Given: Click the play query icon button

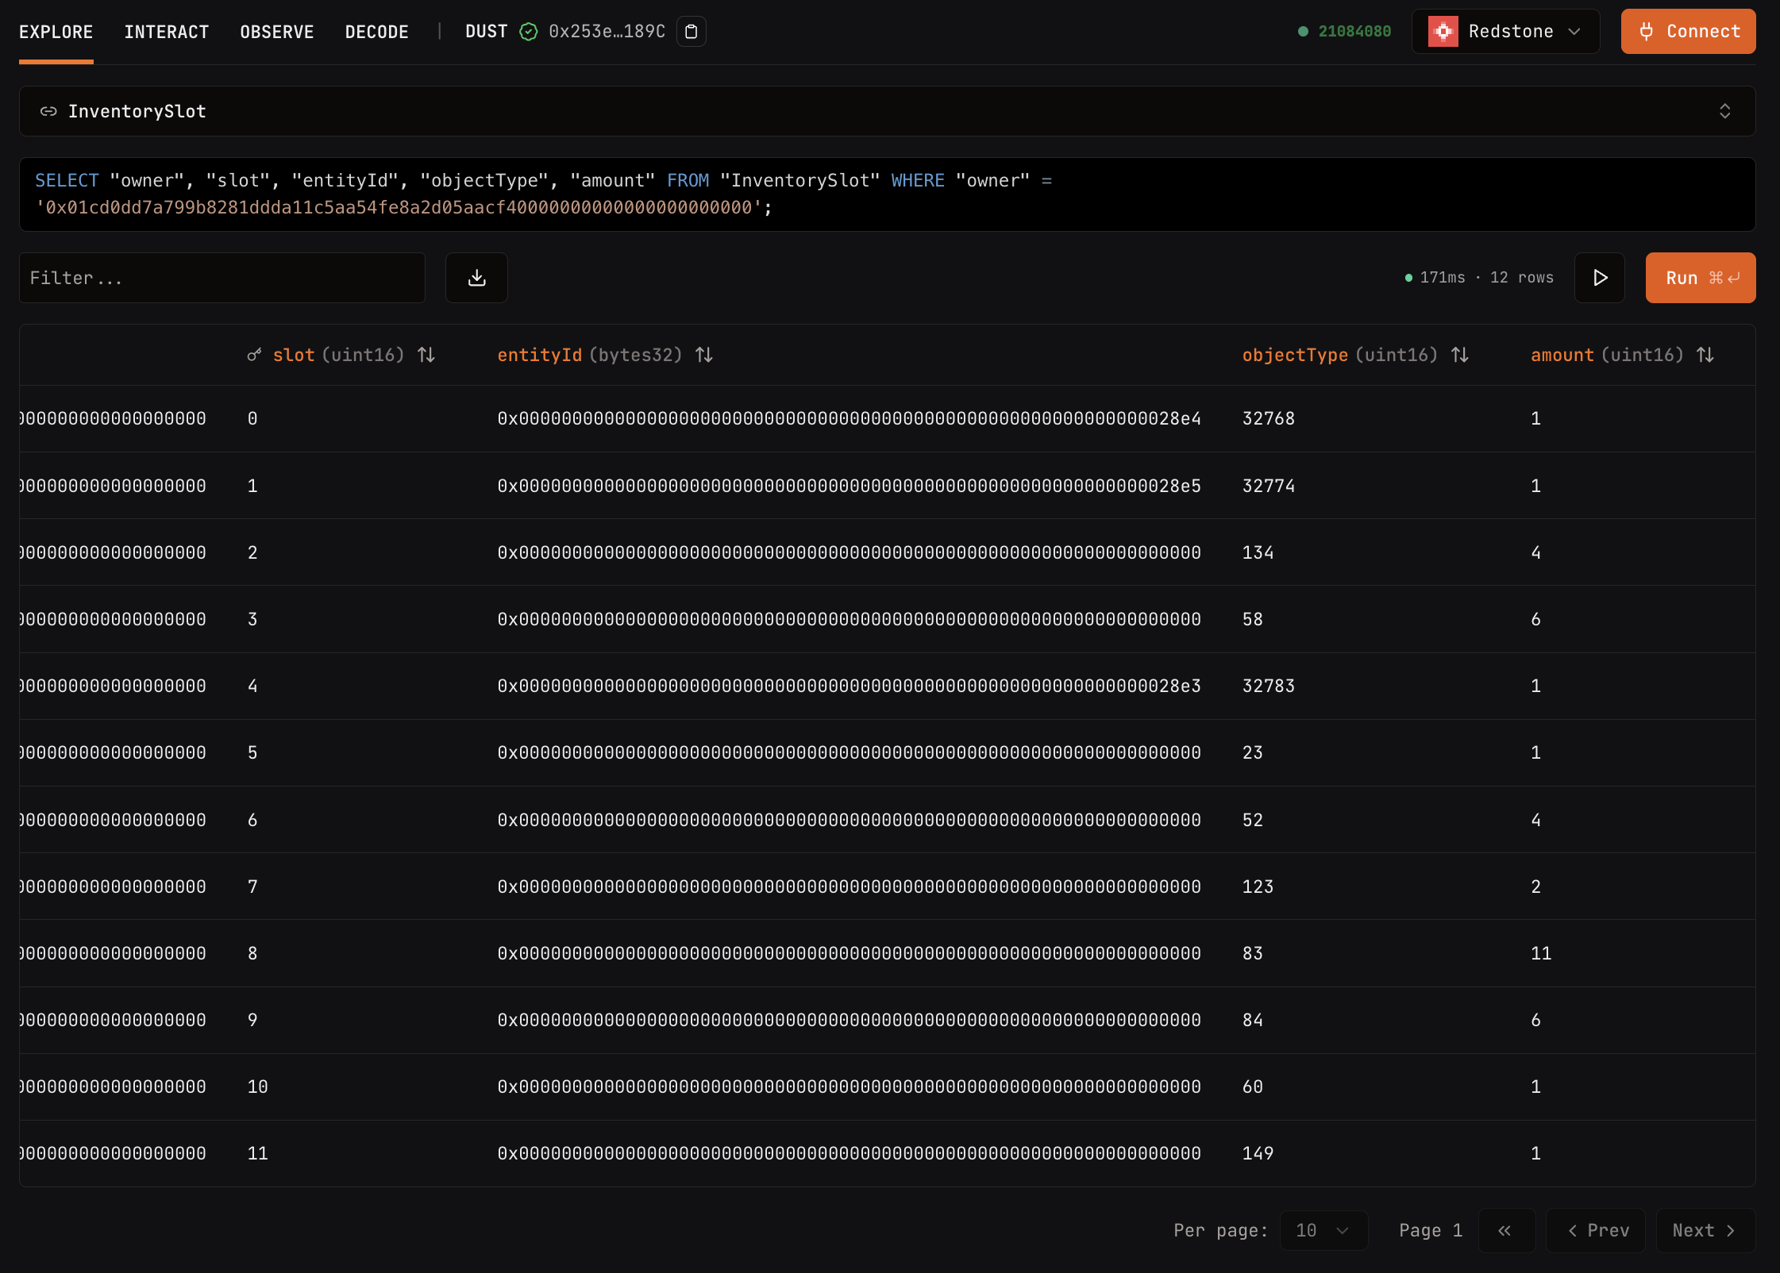Looking at the screenshot, I should click(x=1600, y=278).
